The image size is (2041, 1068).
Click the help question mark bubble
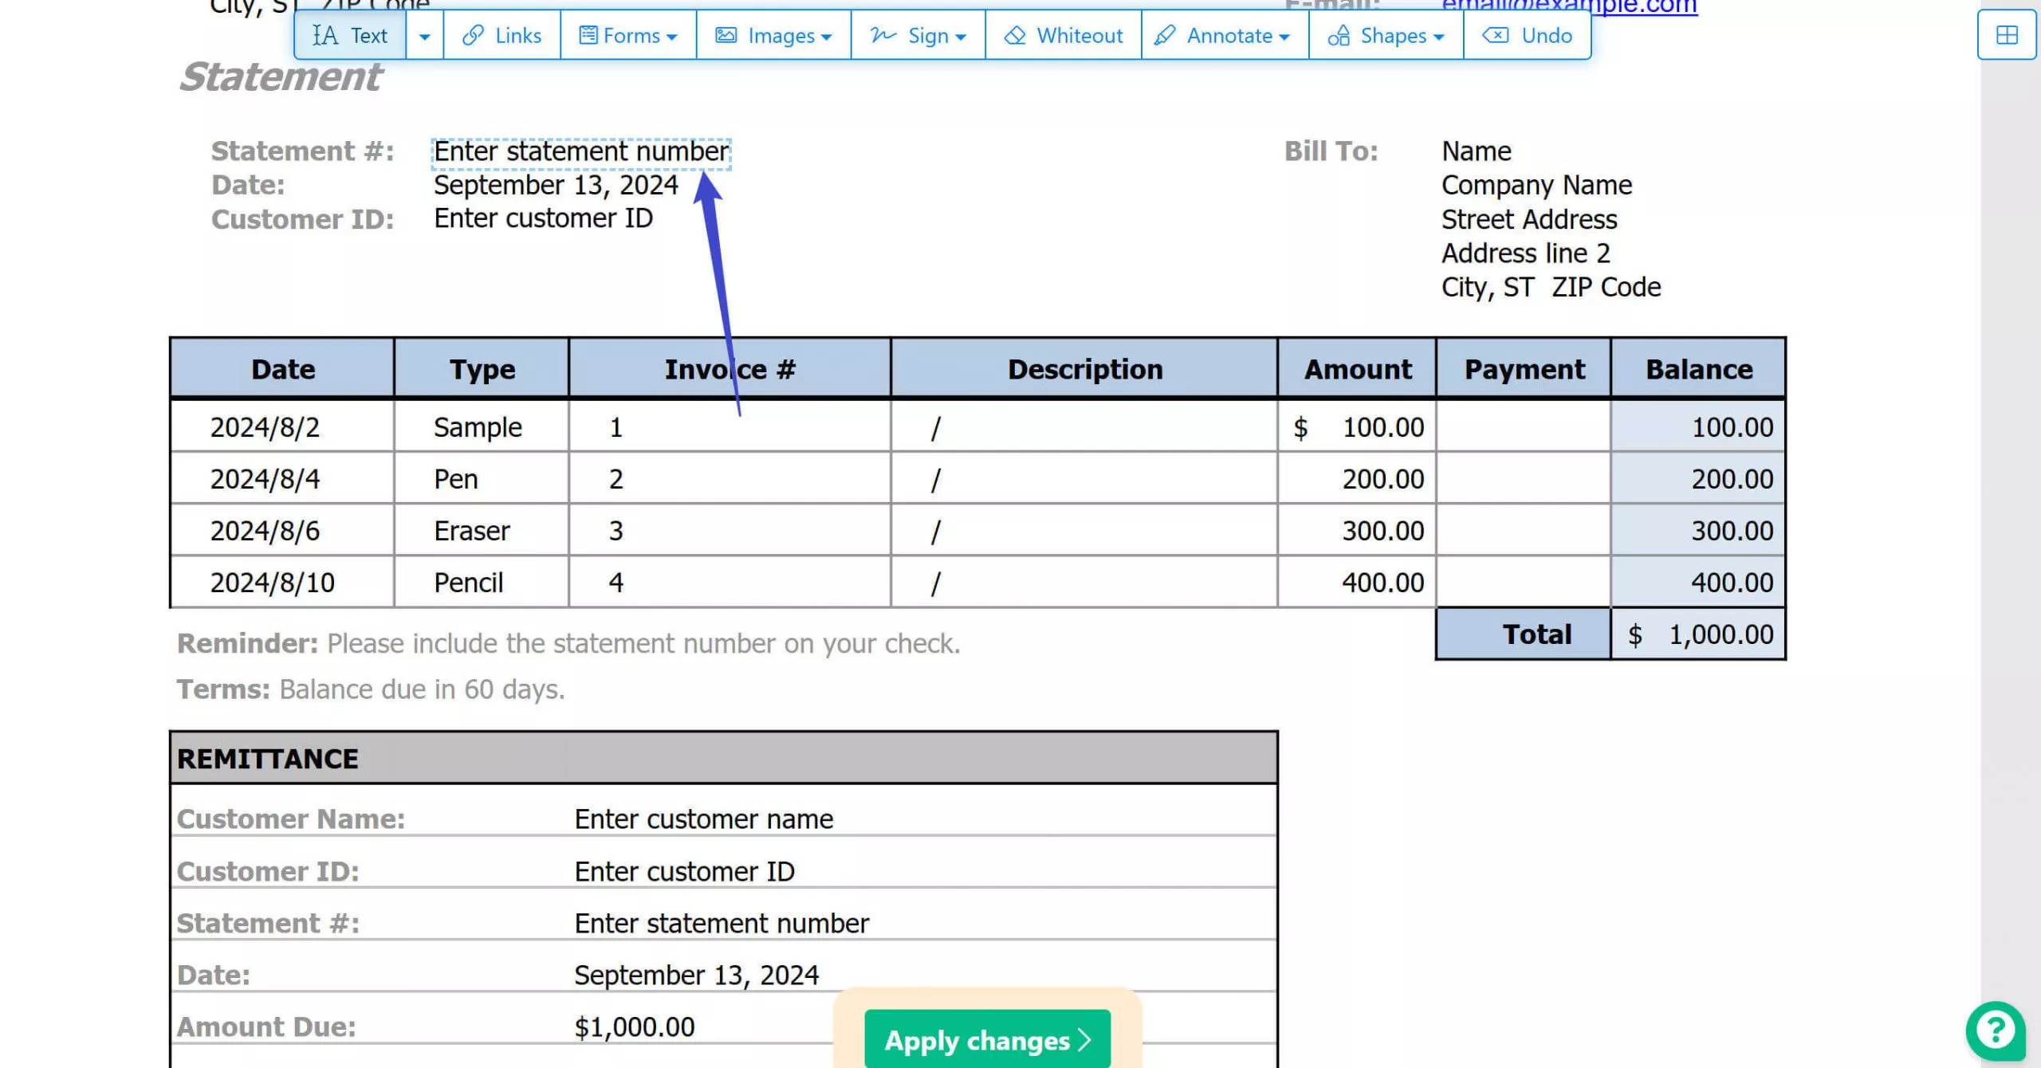pos(1996,1031)
